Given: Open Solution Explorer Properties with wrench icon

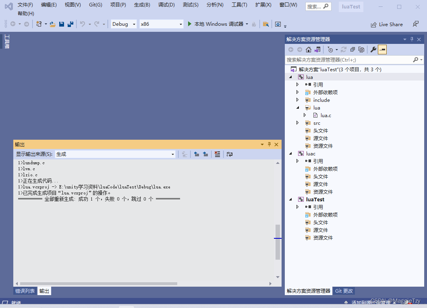Looking at the screenshot, I should point(373,49).
